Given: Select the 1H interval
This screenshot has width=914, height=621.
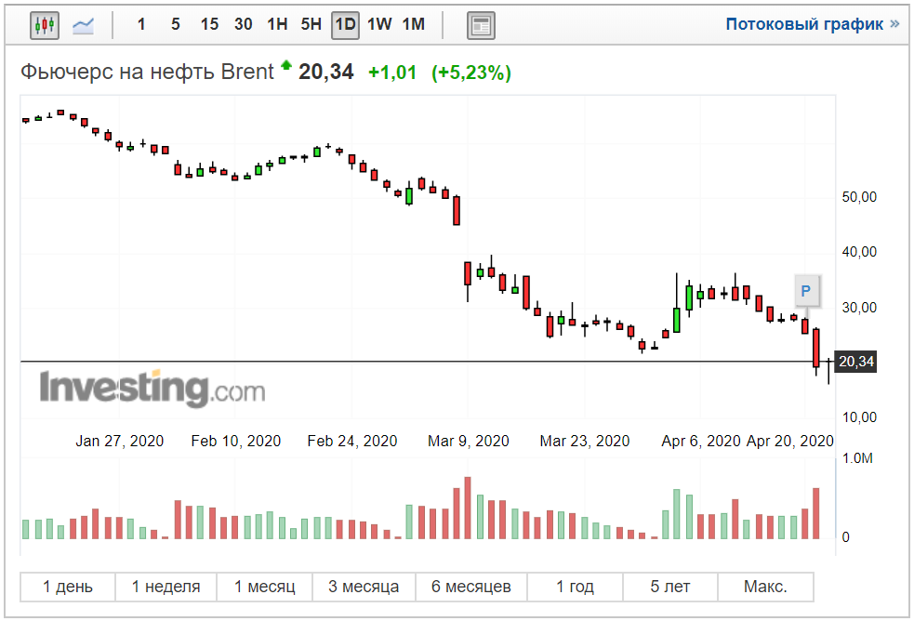Looking at the screenshot, I should pos(277,24).
